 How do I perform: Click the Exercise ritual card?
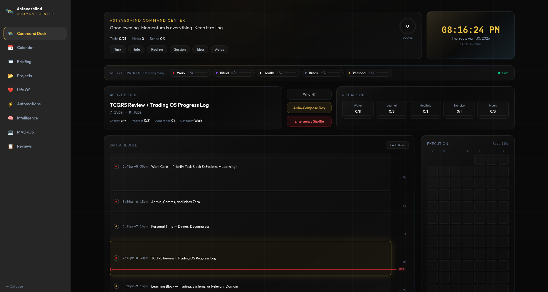click(459, 110)
